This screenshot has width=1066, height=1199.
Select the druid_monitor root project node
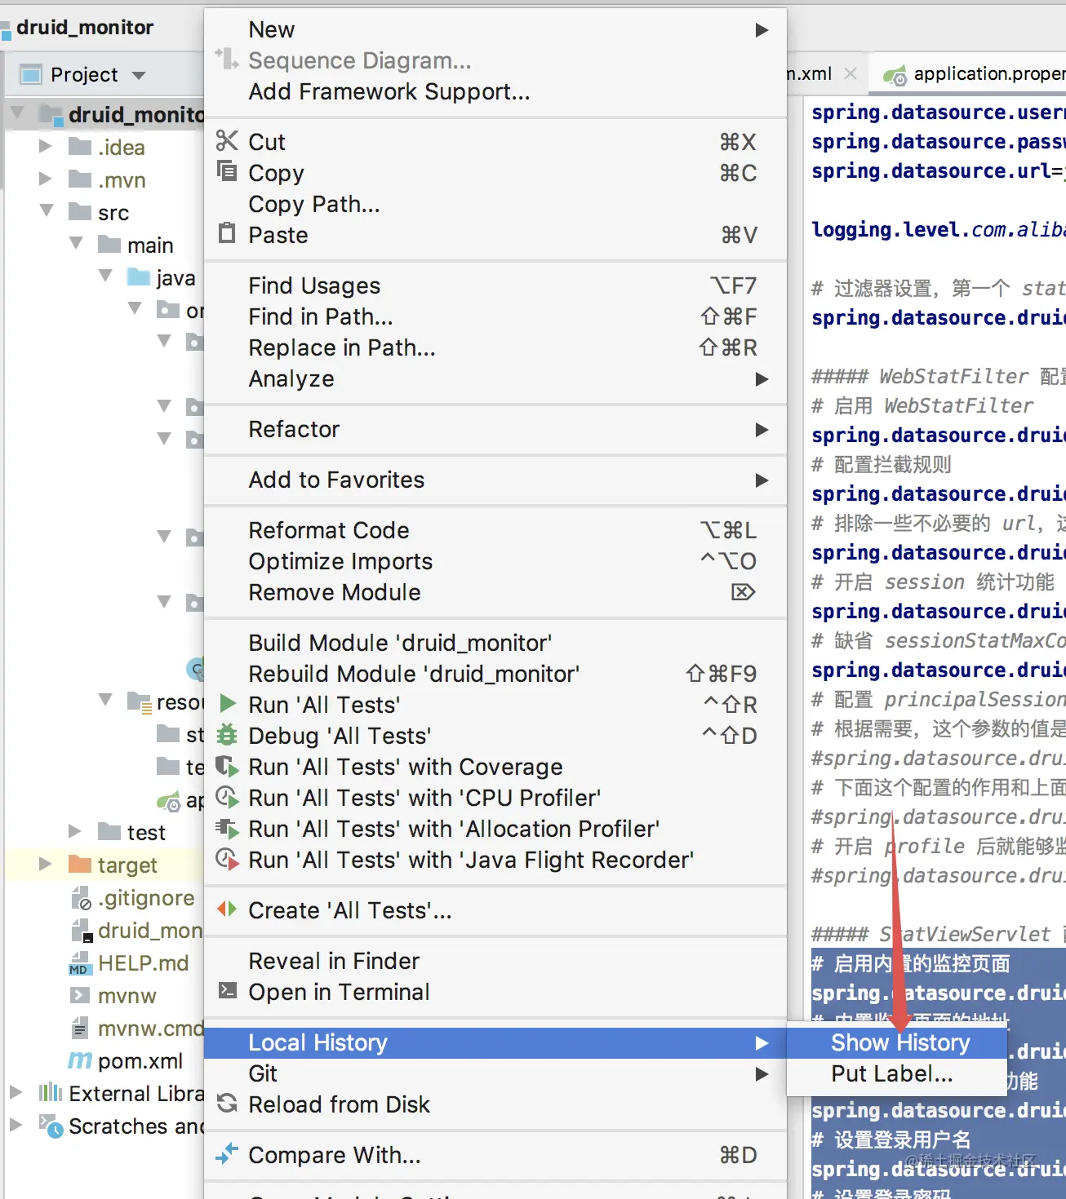(x=104, y=114)
